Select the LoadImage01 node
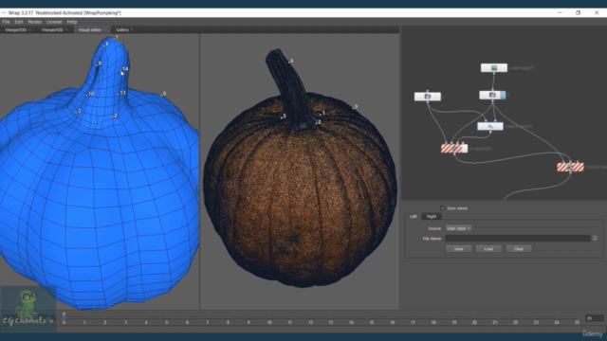Screen dimensions: 607x341 coord(493,68)
